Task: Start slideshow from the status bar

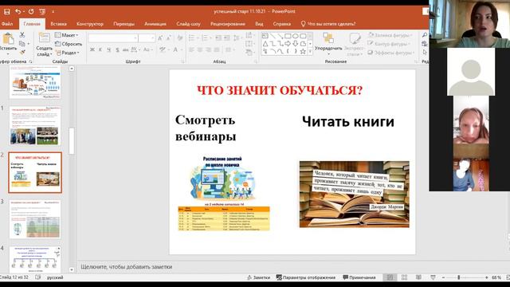Action: (x=433, y=277)
